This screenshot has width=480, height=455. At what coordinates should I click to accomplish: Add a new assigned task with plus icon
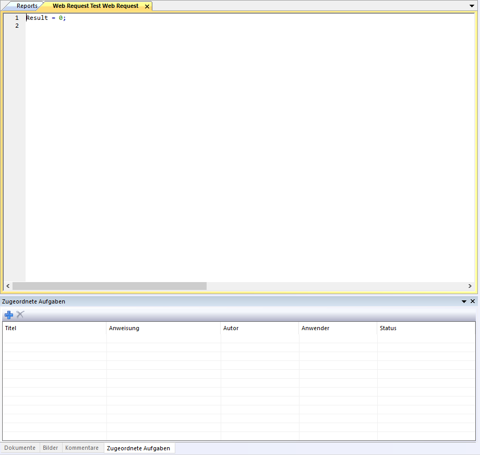click(x=9, y=315)
